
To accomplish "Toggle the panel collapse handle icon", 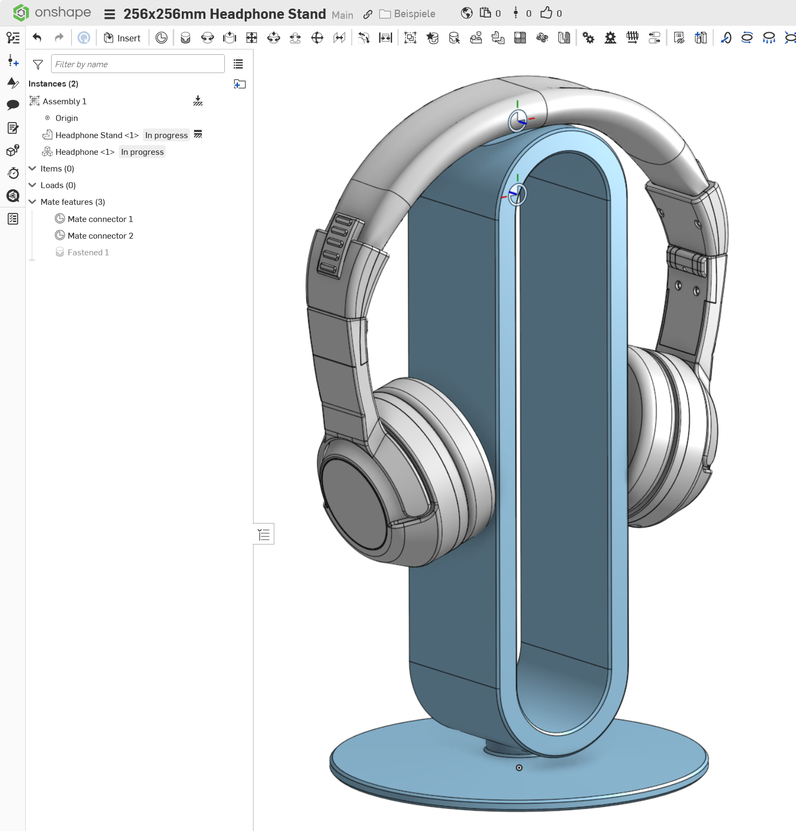I will [264, 534].
